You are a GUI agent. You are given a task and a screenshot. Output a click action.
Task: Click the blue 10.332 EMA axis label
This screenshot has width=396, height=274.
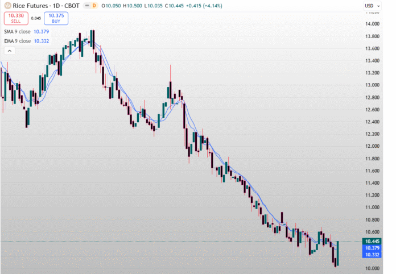pos(373,255)
